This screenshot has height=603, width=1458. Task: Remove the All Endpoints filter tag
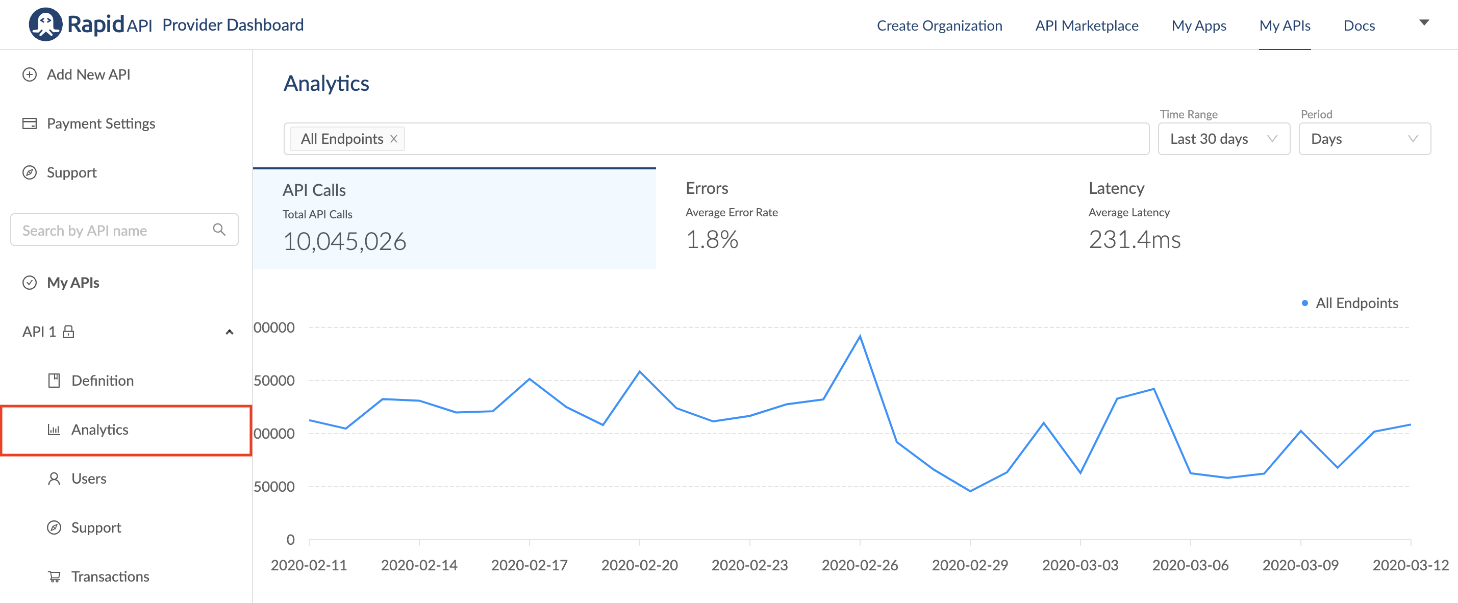point(394,139)
